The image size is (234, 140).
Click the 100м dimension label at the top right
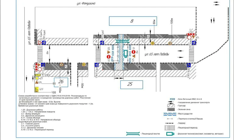click(x=171, y=21)
